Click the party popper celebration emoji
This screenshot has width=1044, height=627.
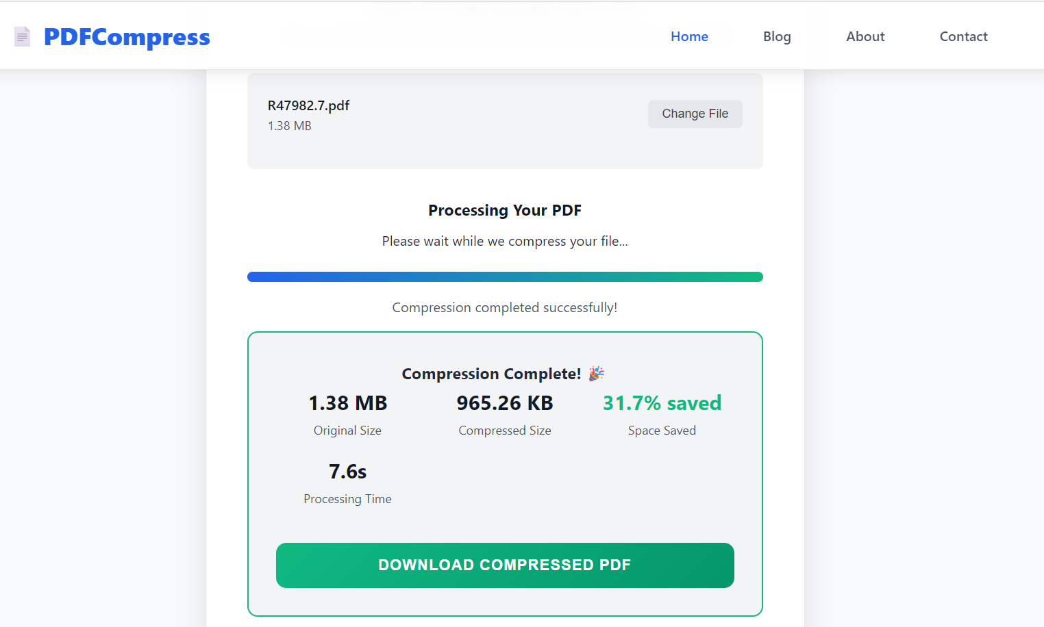596,373
